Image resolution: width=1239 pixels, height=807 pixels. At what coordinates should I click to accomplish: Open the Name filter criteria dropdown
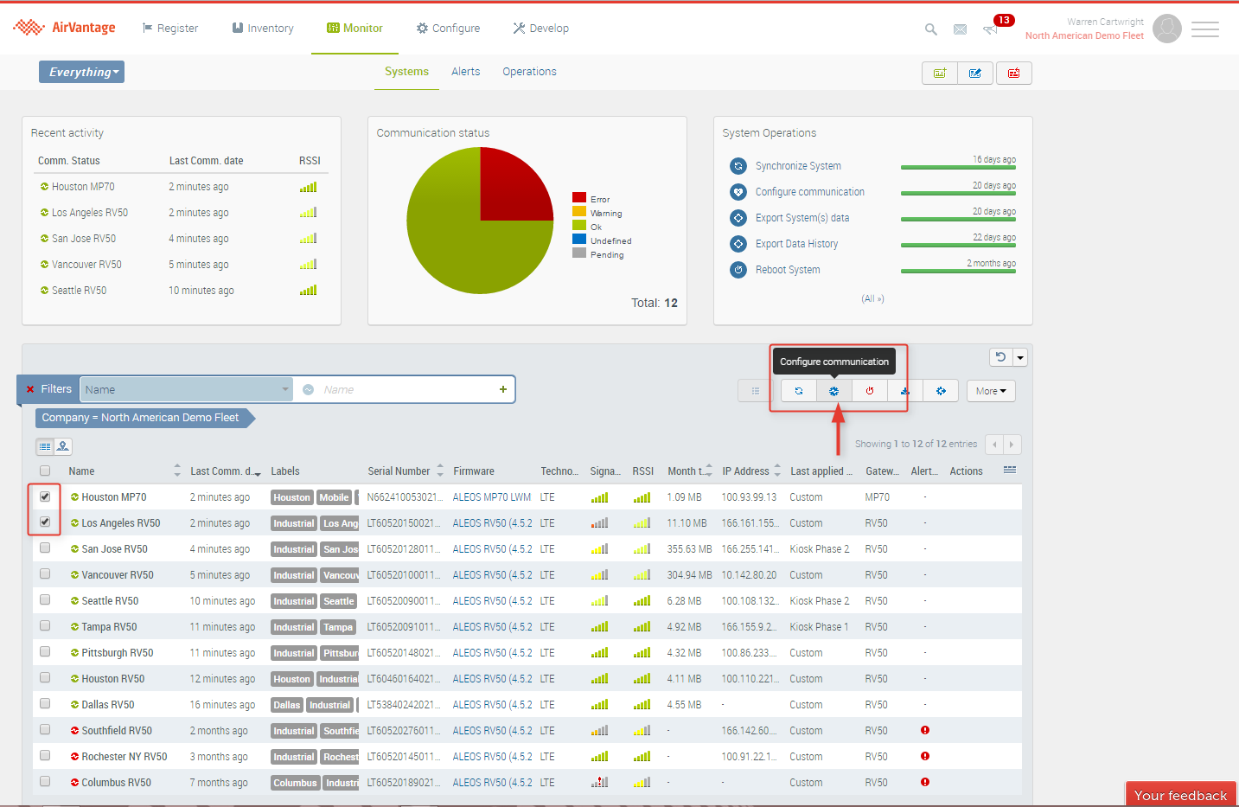[187, 390]
